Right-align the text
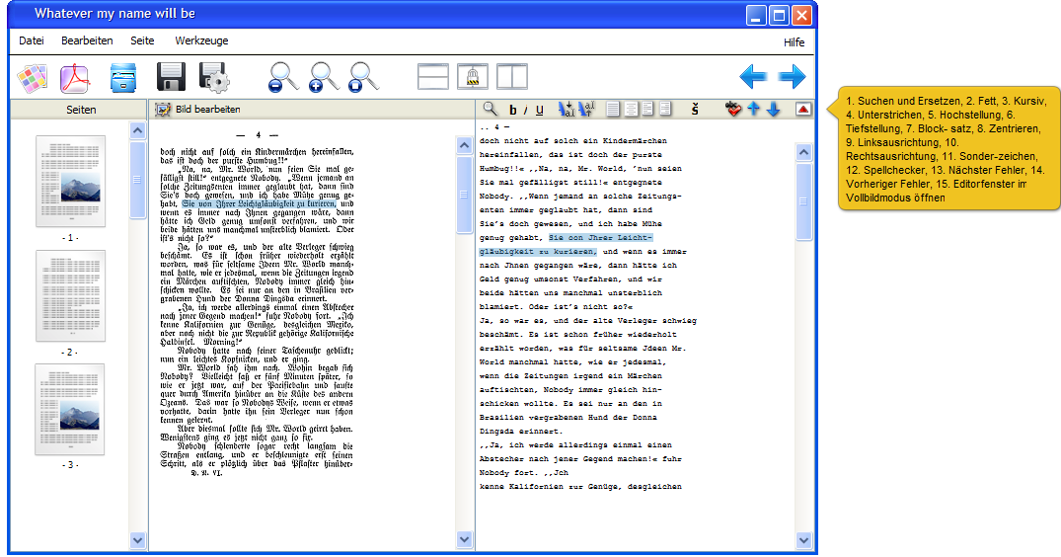This screenshot has width=1061, height=557. point(665,109)
